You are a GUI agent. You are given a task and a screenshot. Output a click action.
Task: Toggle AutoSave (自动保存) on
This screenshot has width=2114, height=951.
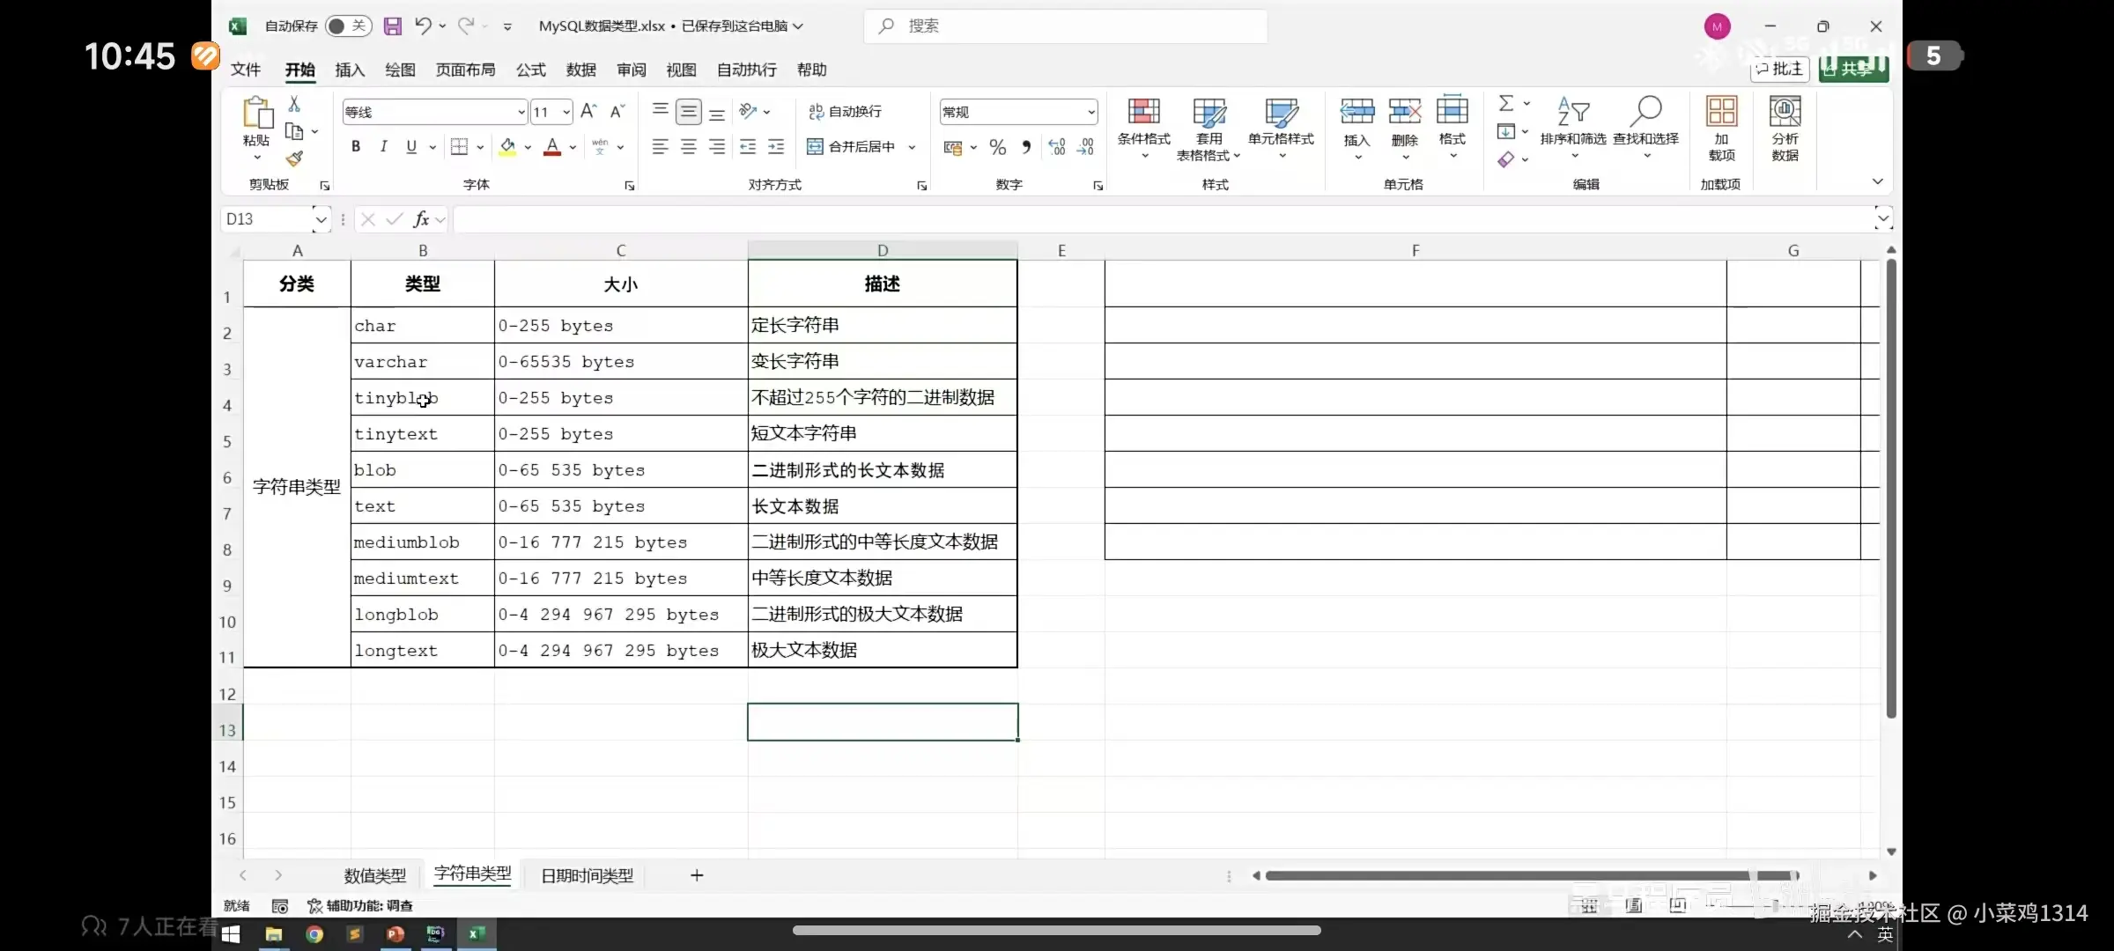point(348,26)
